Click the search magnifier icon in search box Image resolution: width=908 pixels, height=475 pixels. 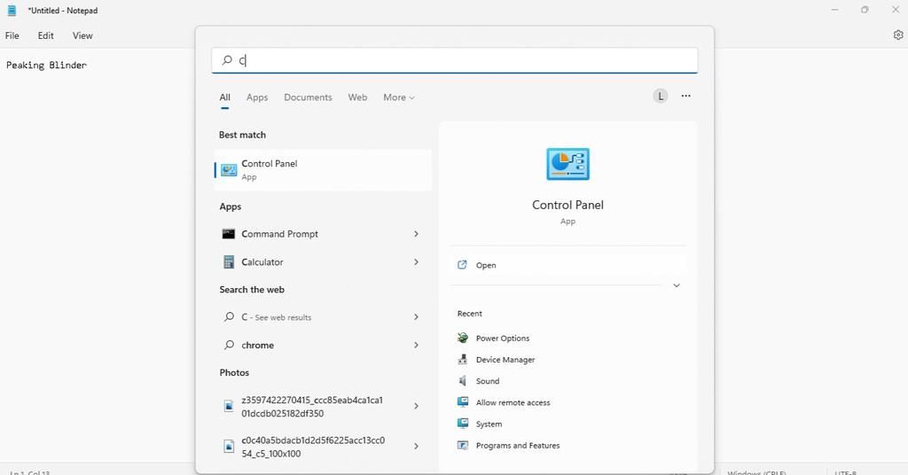pos(227,60)
